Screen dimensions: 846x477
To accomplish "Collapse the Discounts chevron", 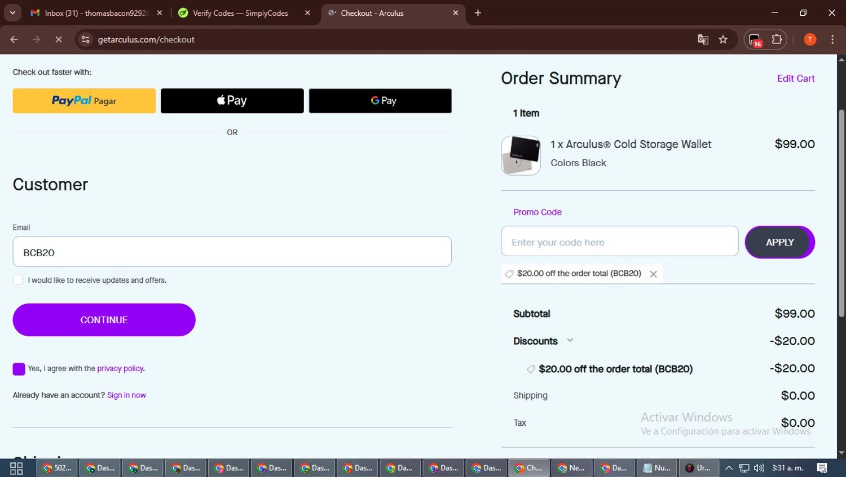I will click(x=570, y=340).
